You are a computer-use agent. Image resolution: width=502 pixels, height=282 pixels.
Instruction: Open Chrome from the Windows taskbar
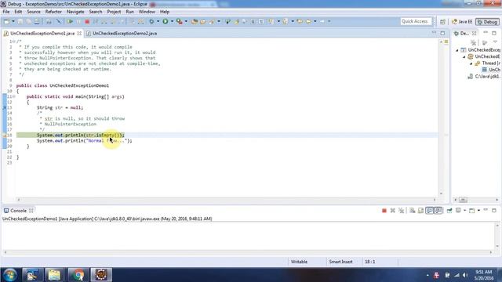click(78, 275)
